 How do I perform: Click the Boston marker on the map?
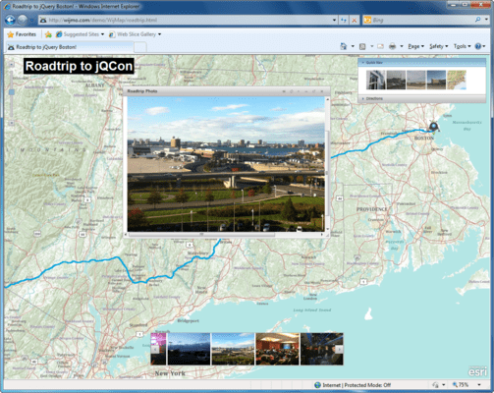pyautogui.click(x=433, y=127)
